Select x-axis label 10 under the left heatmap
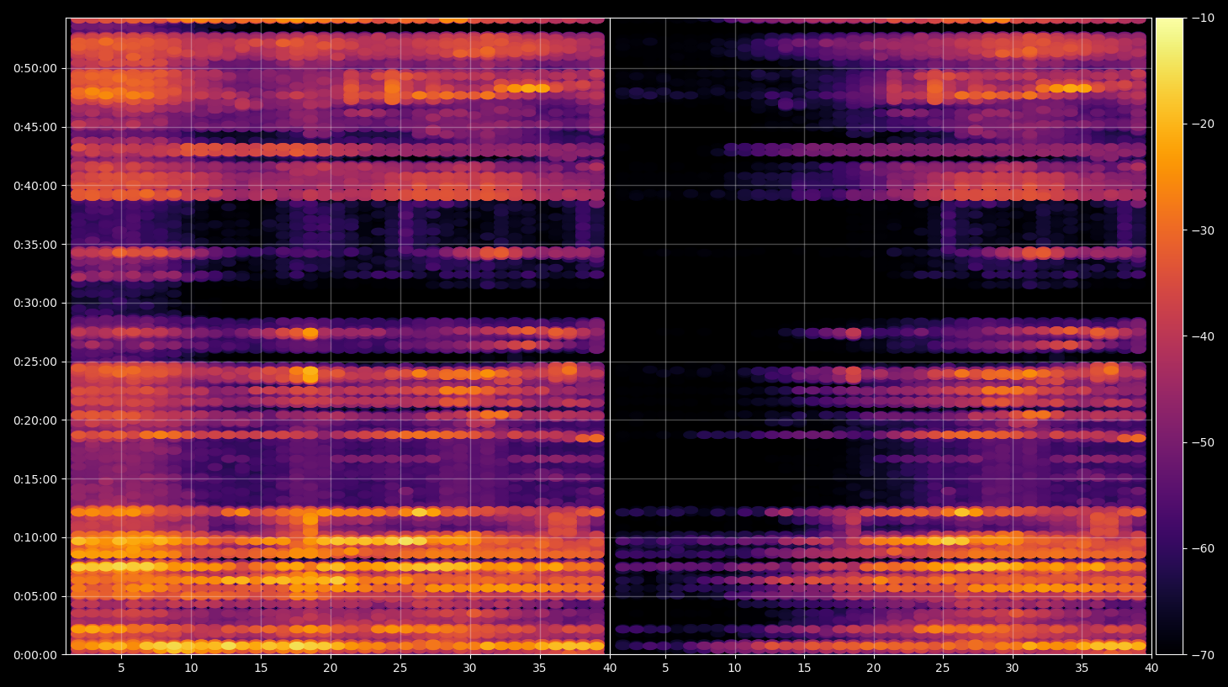This screenshot has width=1228, height=687. point(191,669)
